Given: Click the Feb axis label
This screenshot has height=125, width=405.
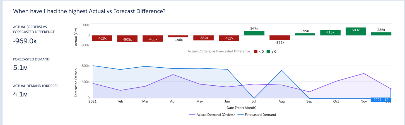Looking at the screenshot, I should 120,101.
